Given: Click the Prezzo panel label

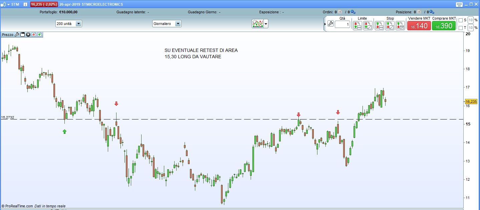Looking at the screenshot, I should 8,35.
